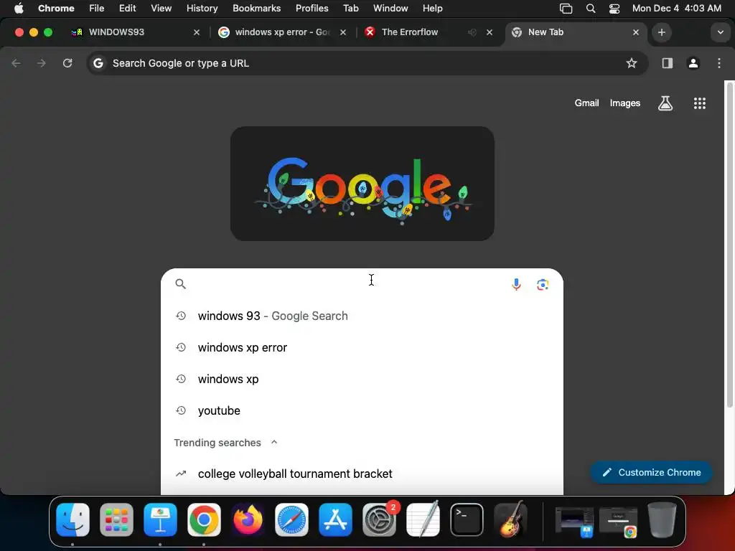
Task: Click the browser forward arrow
Action: tap(42, 63)
